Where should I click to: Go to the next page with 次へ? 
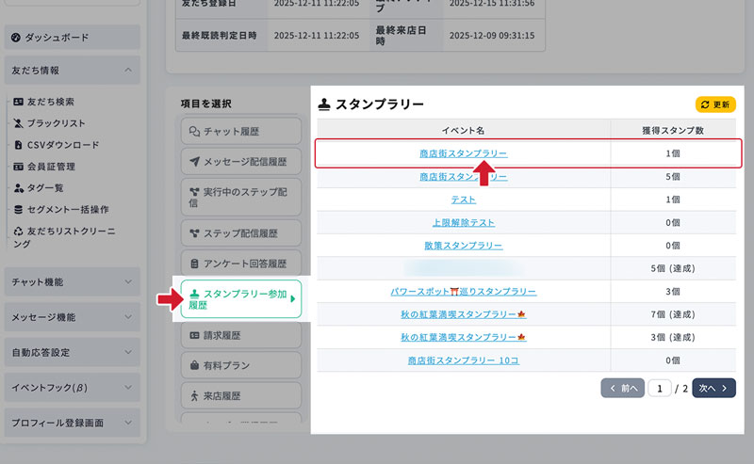(x=713, y=388)
